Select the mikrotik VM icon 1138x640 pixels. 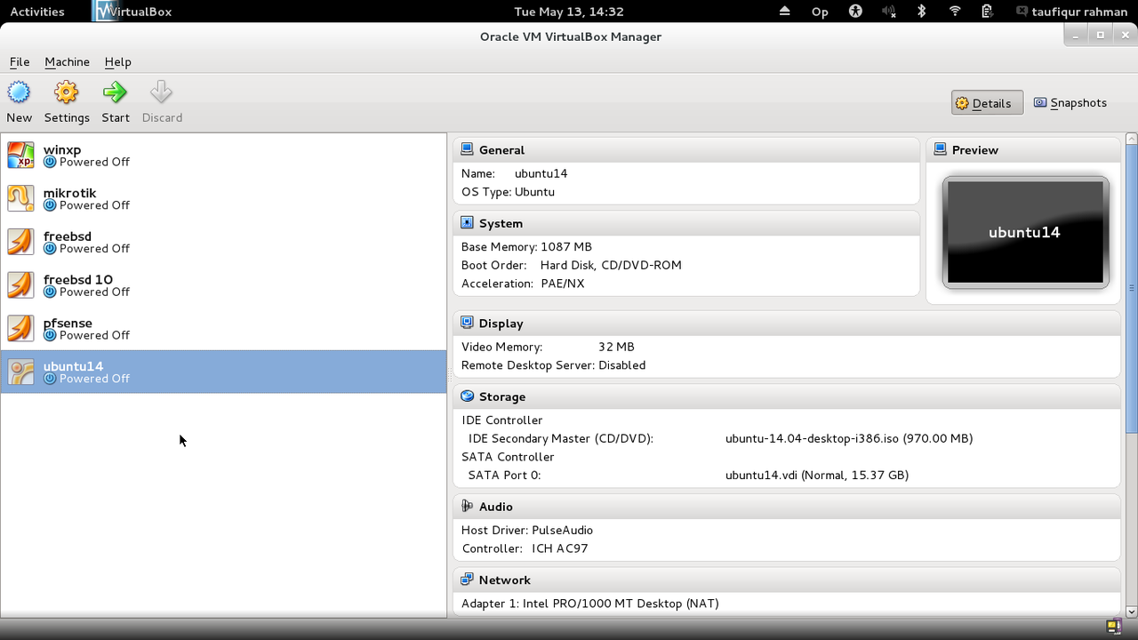coord(20,198)
